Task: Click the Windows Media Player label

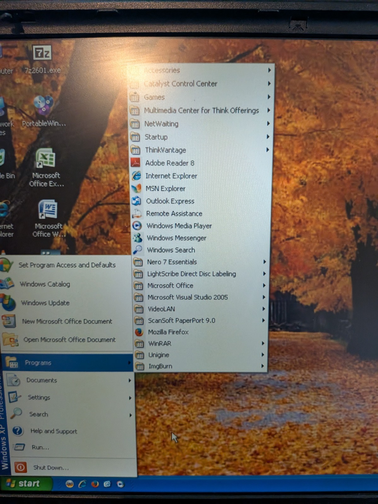Action: pos(179,226)
